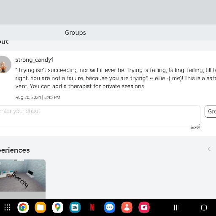
Task: Select the shout text about trying
Action: point(116,78)
